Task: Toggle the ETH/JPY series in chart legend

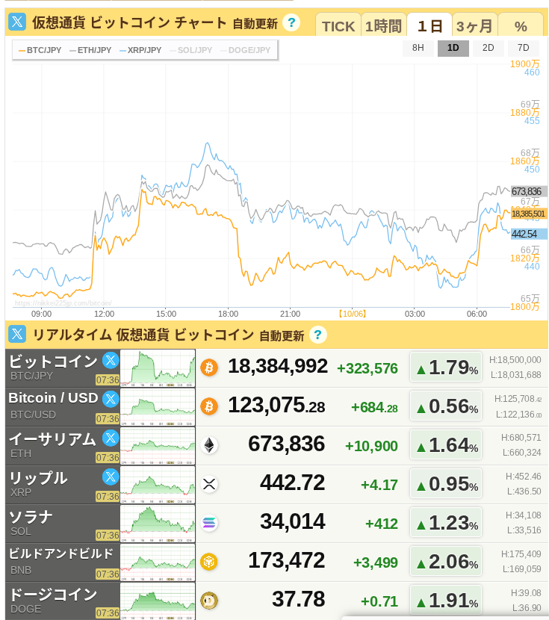Action: click(x=90, y=50)
